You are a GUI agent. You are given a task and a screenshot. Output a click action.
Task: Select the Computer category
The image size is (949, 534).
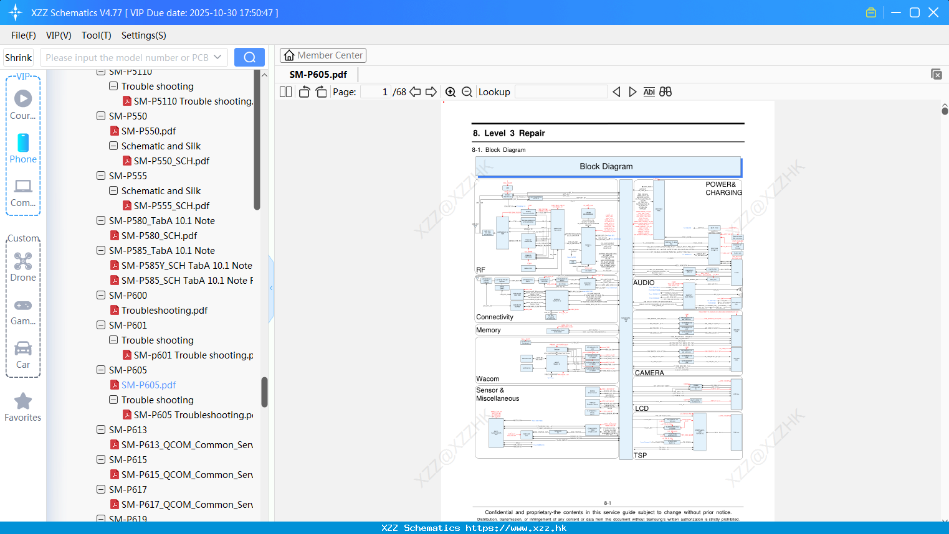coord(23,193)
